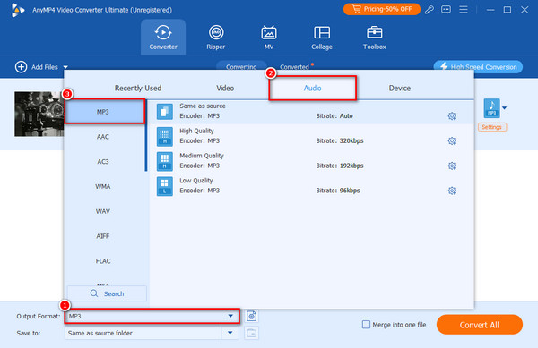Select the Low Quality preset icon
538x348 pixels.
coord(165,186)
